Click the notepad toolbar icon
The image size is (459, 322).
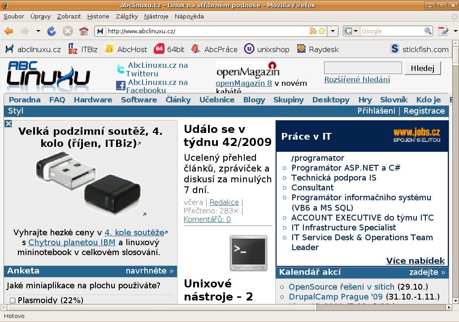pos(443,31)
